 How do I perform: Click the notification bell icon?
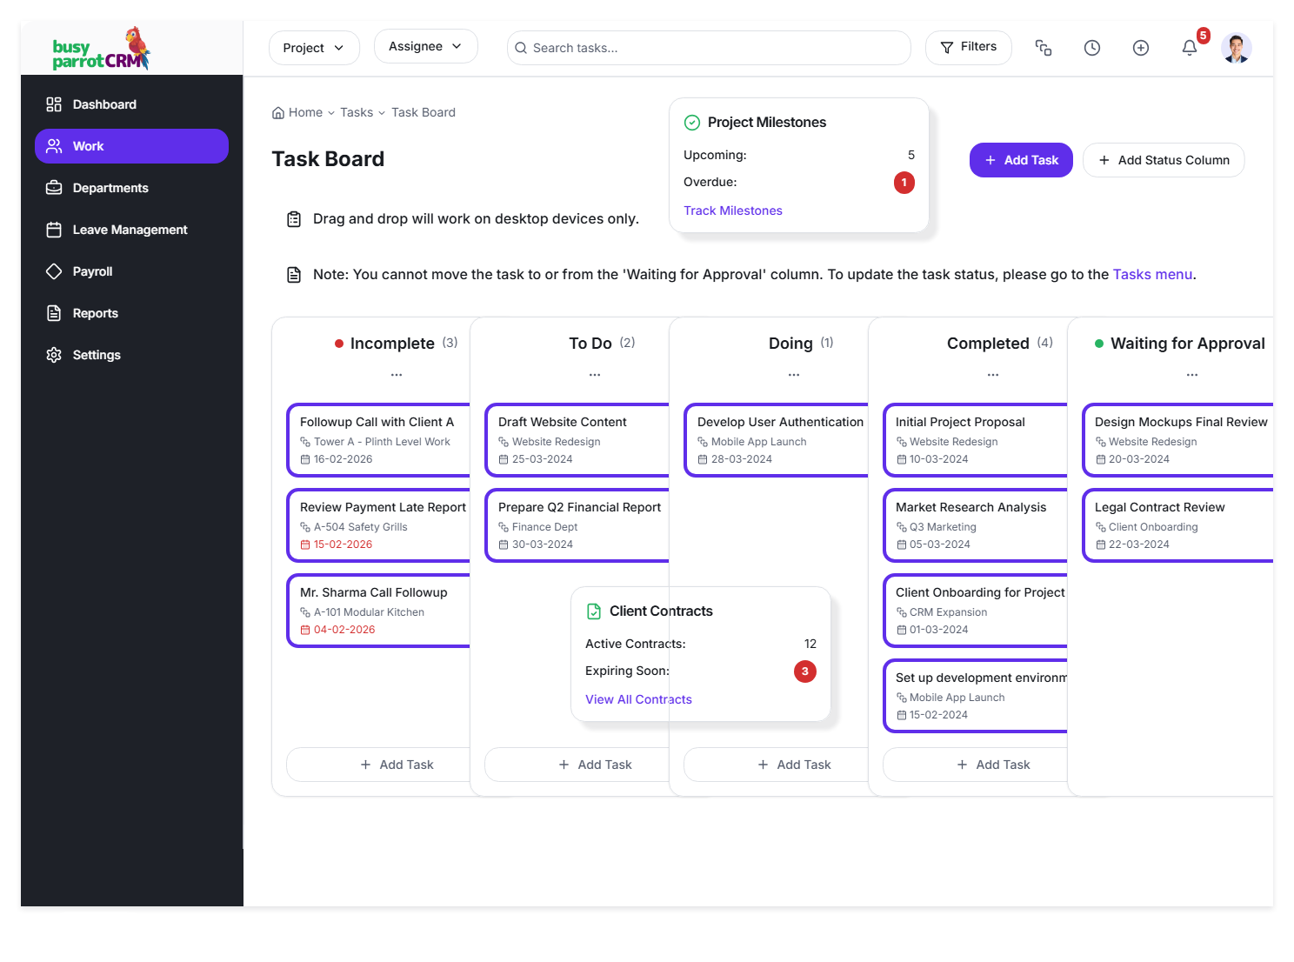coord(1190,48)
